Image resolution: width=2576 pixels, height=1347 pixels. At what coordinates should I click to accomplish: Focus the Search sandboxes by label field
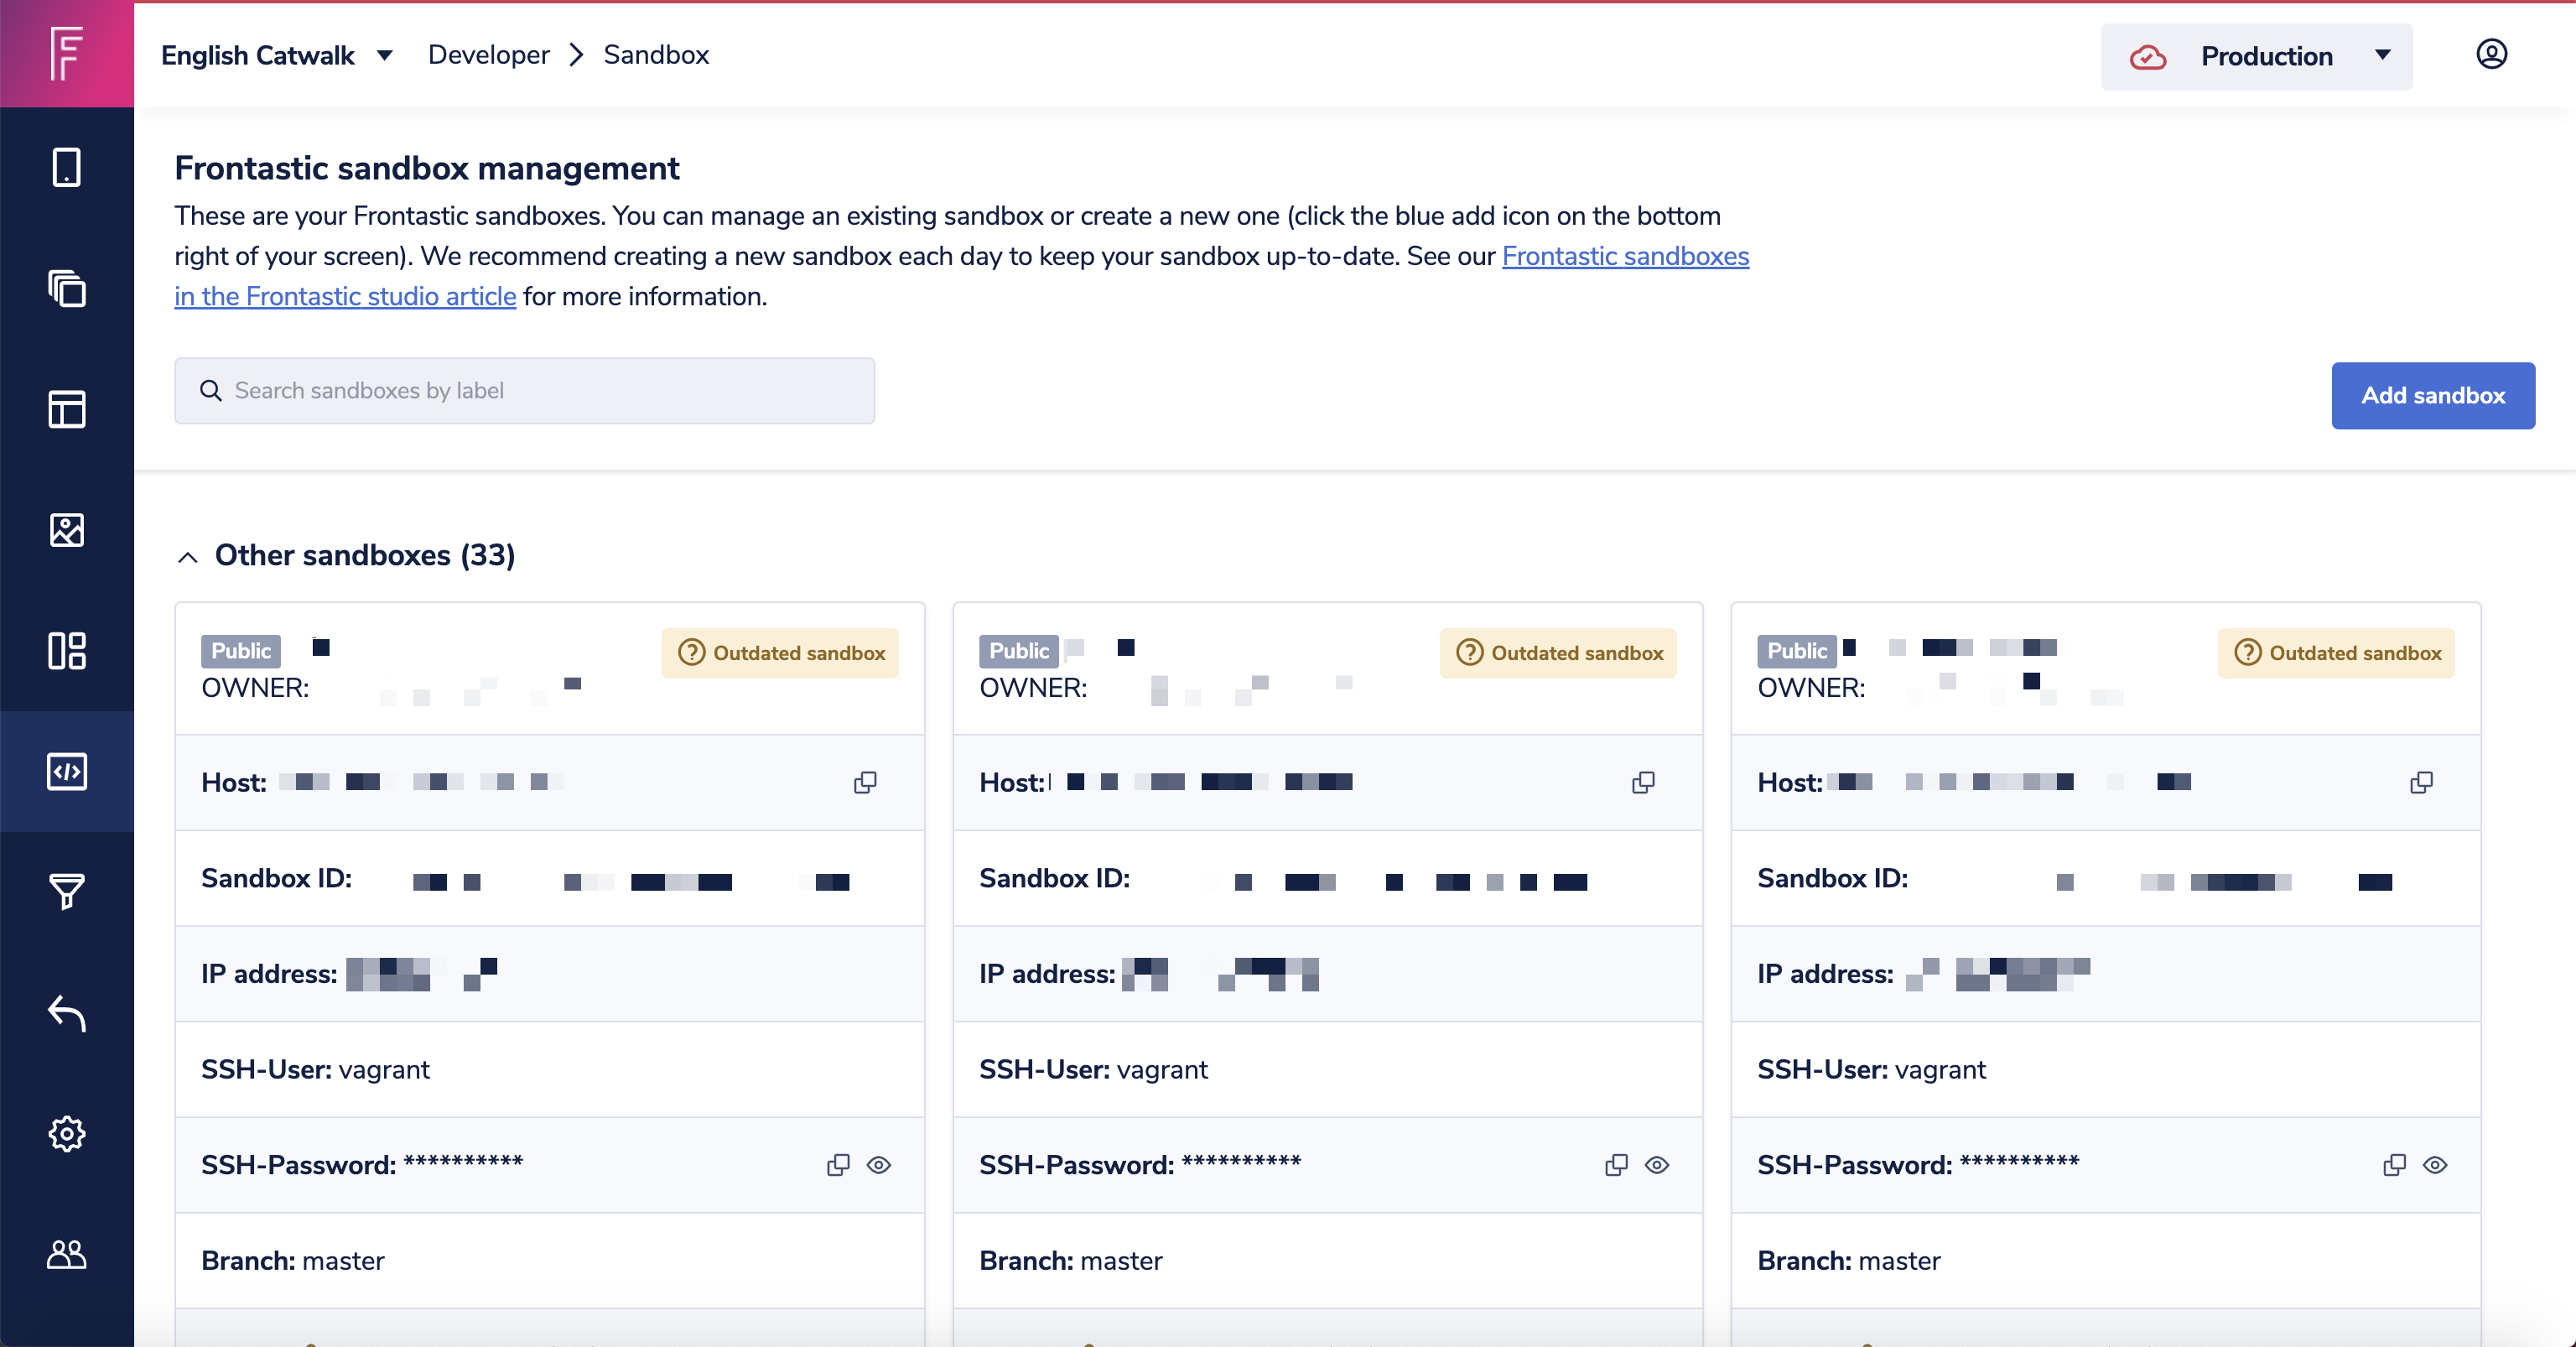[x=524, y=390]
